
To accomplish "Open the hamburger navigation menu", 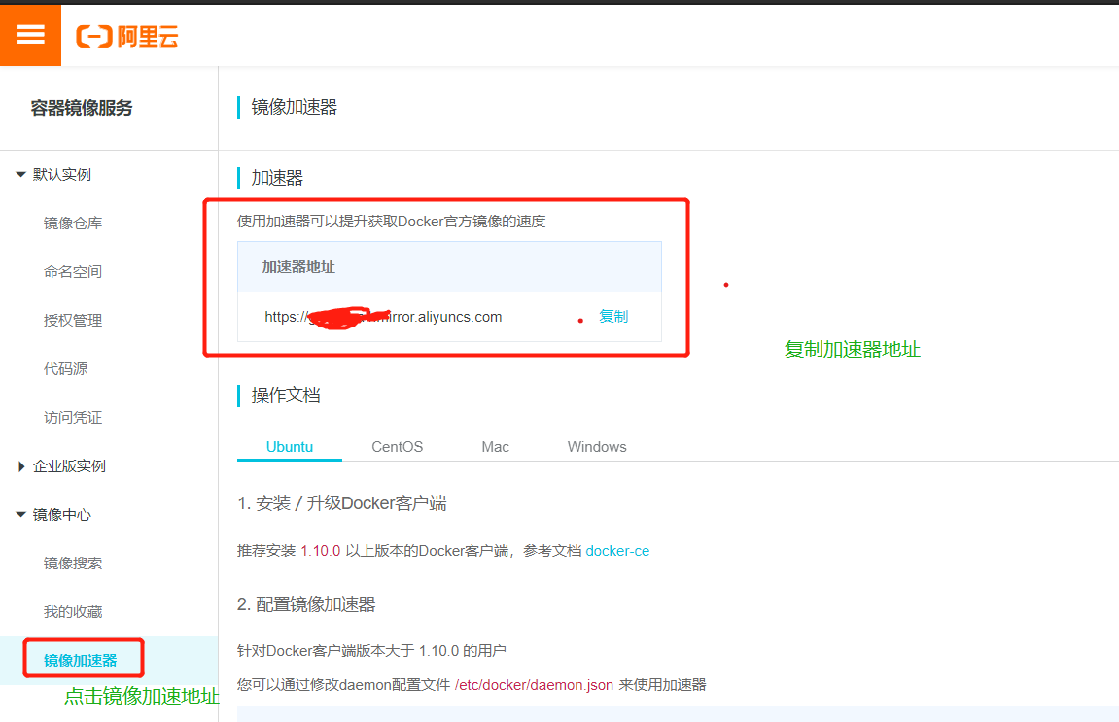I will pos(30,35).
